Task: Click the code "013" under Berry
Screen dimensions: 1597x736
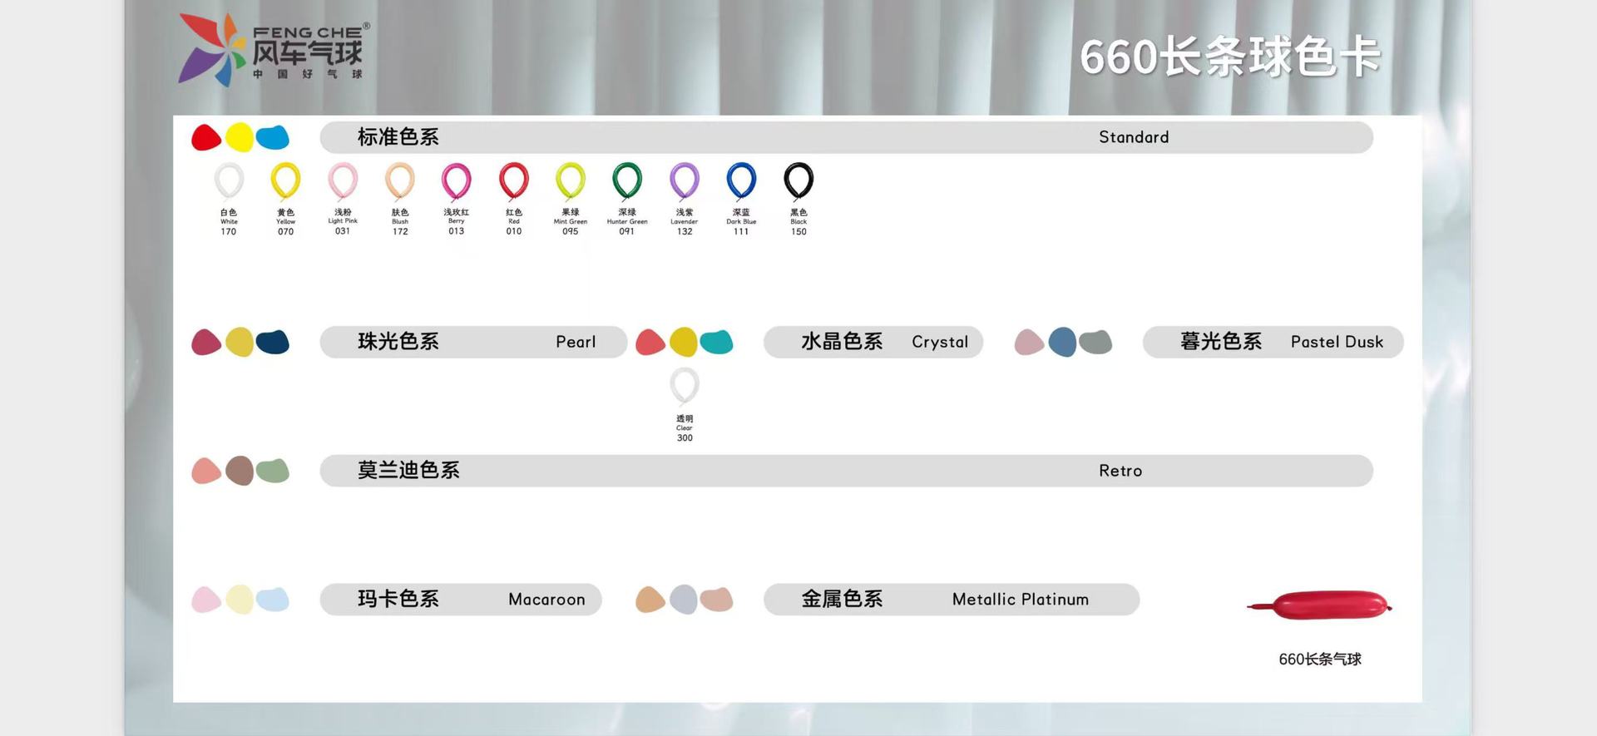Action: coord(457,231)
